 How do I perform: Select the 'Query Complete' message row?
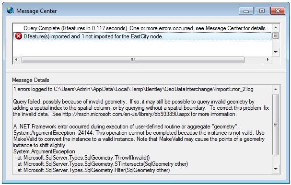(x=145, y=28)
